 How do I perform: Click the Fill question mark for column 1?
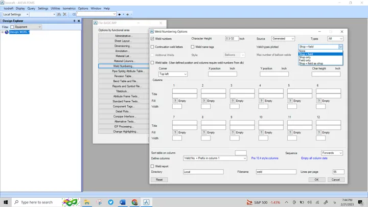tap(175, 101)
